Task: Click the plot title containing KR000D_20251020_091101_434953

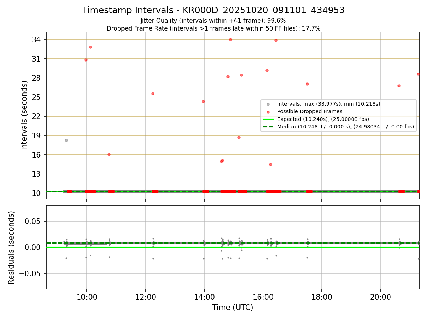Action: [x=213, y=10]
